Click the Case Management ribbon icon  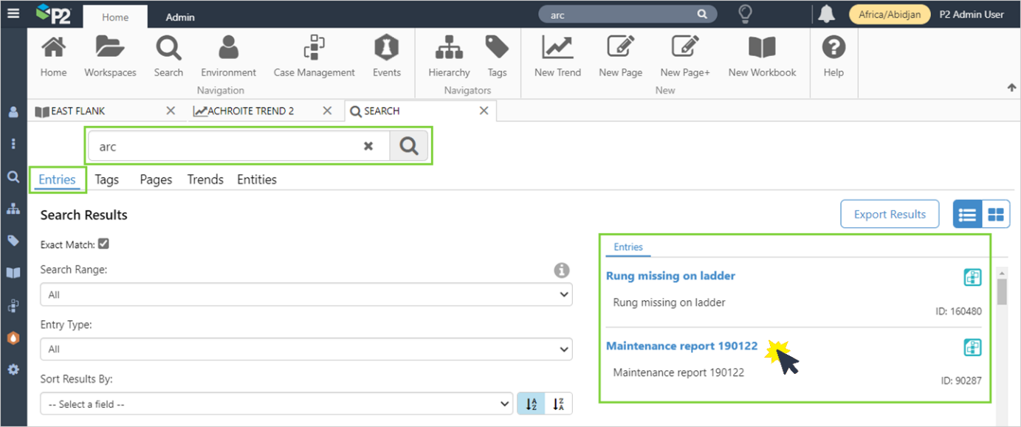314,56
